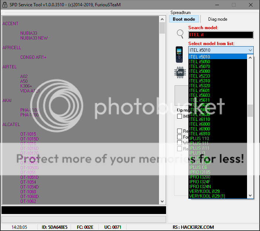
Task: Select VERYKOOL i129 (1) from the list
Action: pos(218,196)
